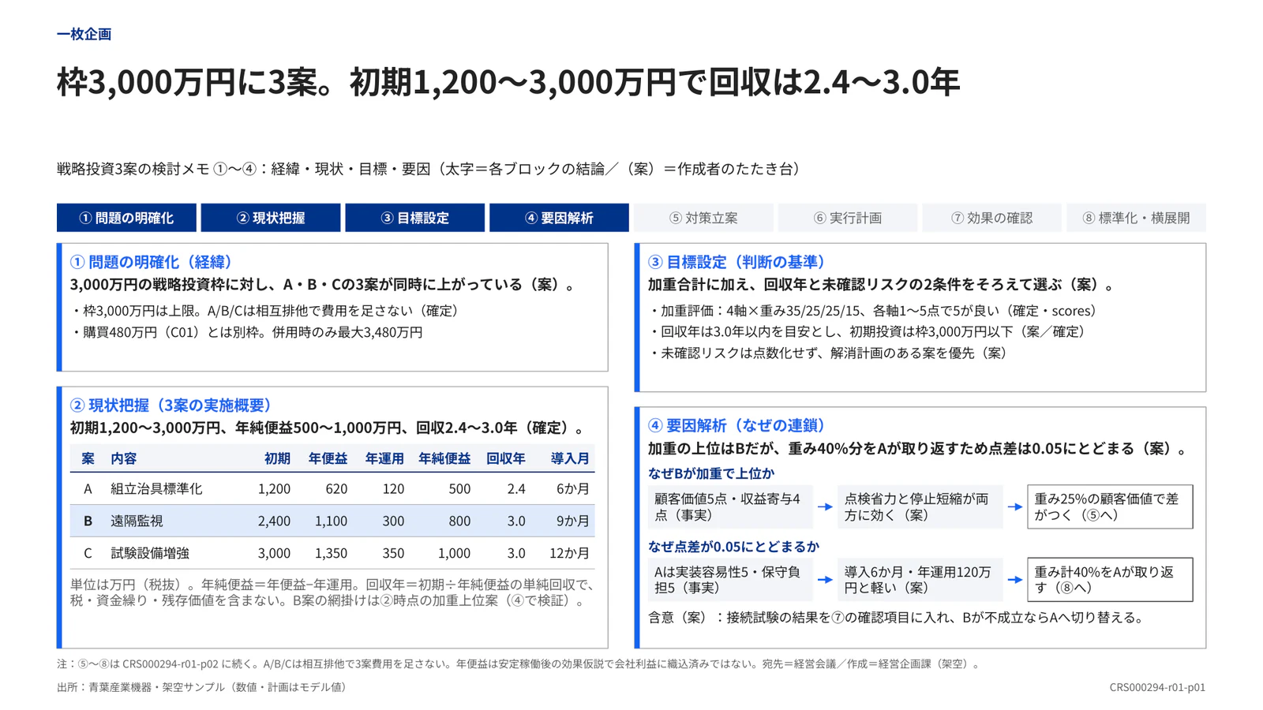Click the 2.4 payback cell in row A
This screenshot has height=710, width=1263.
(x=516, y=489)
